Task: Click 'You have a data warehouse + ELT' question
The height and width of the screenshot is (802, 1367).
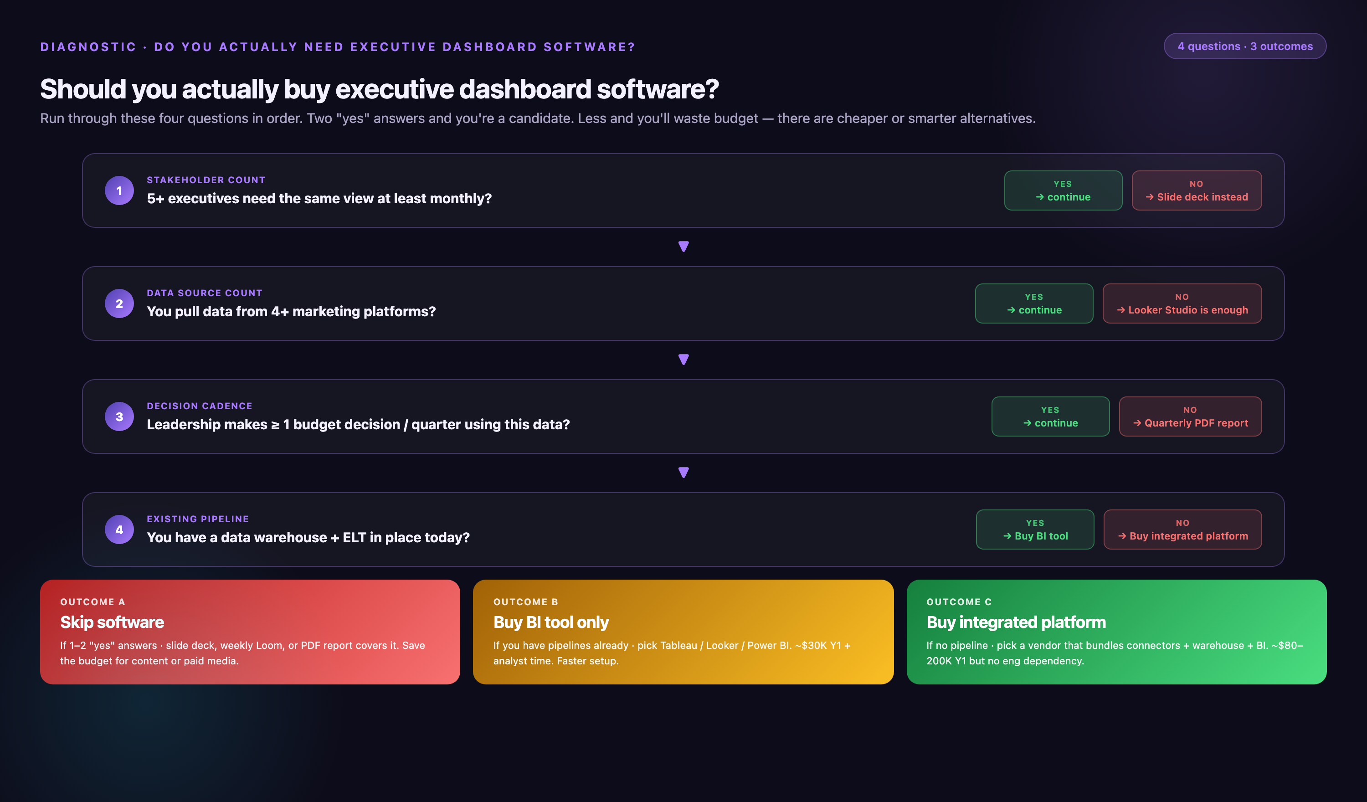Action: coord(308,537)
